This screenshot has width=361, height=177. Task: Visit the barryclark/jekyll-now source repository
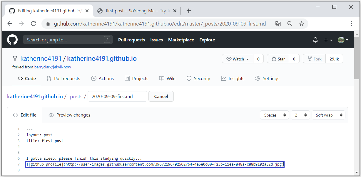click(x=53, y=67)
